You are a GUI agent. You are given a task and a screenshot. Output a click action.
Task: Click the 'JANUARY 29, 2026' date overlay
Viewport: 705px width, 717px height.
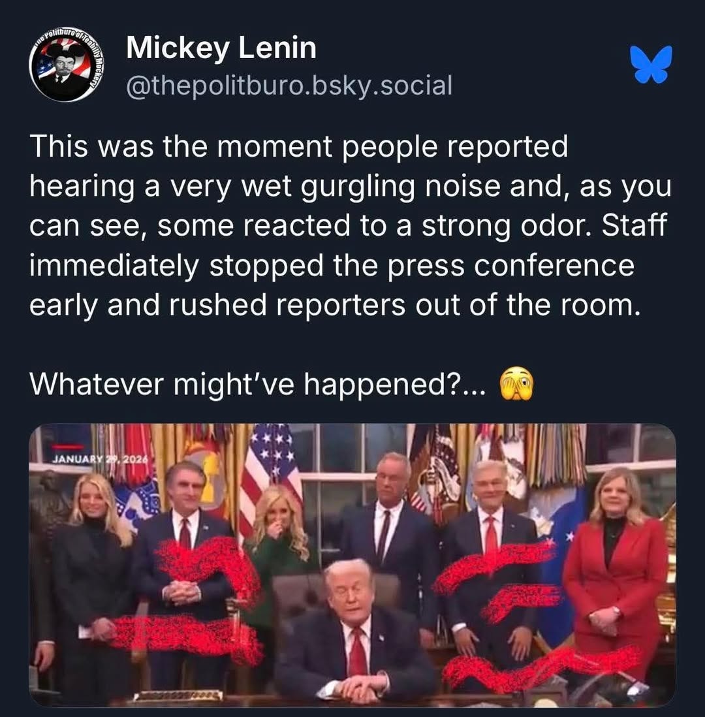click(x=97, y=458)
